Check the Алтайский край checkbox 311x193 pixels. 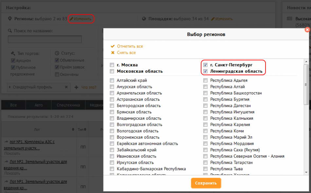(x=112, y=80)
